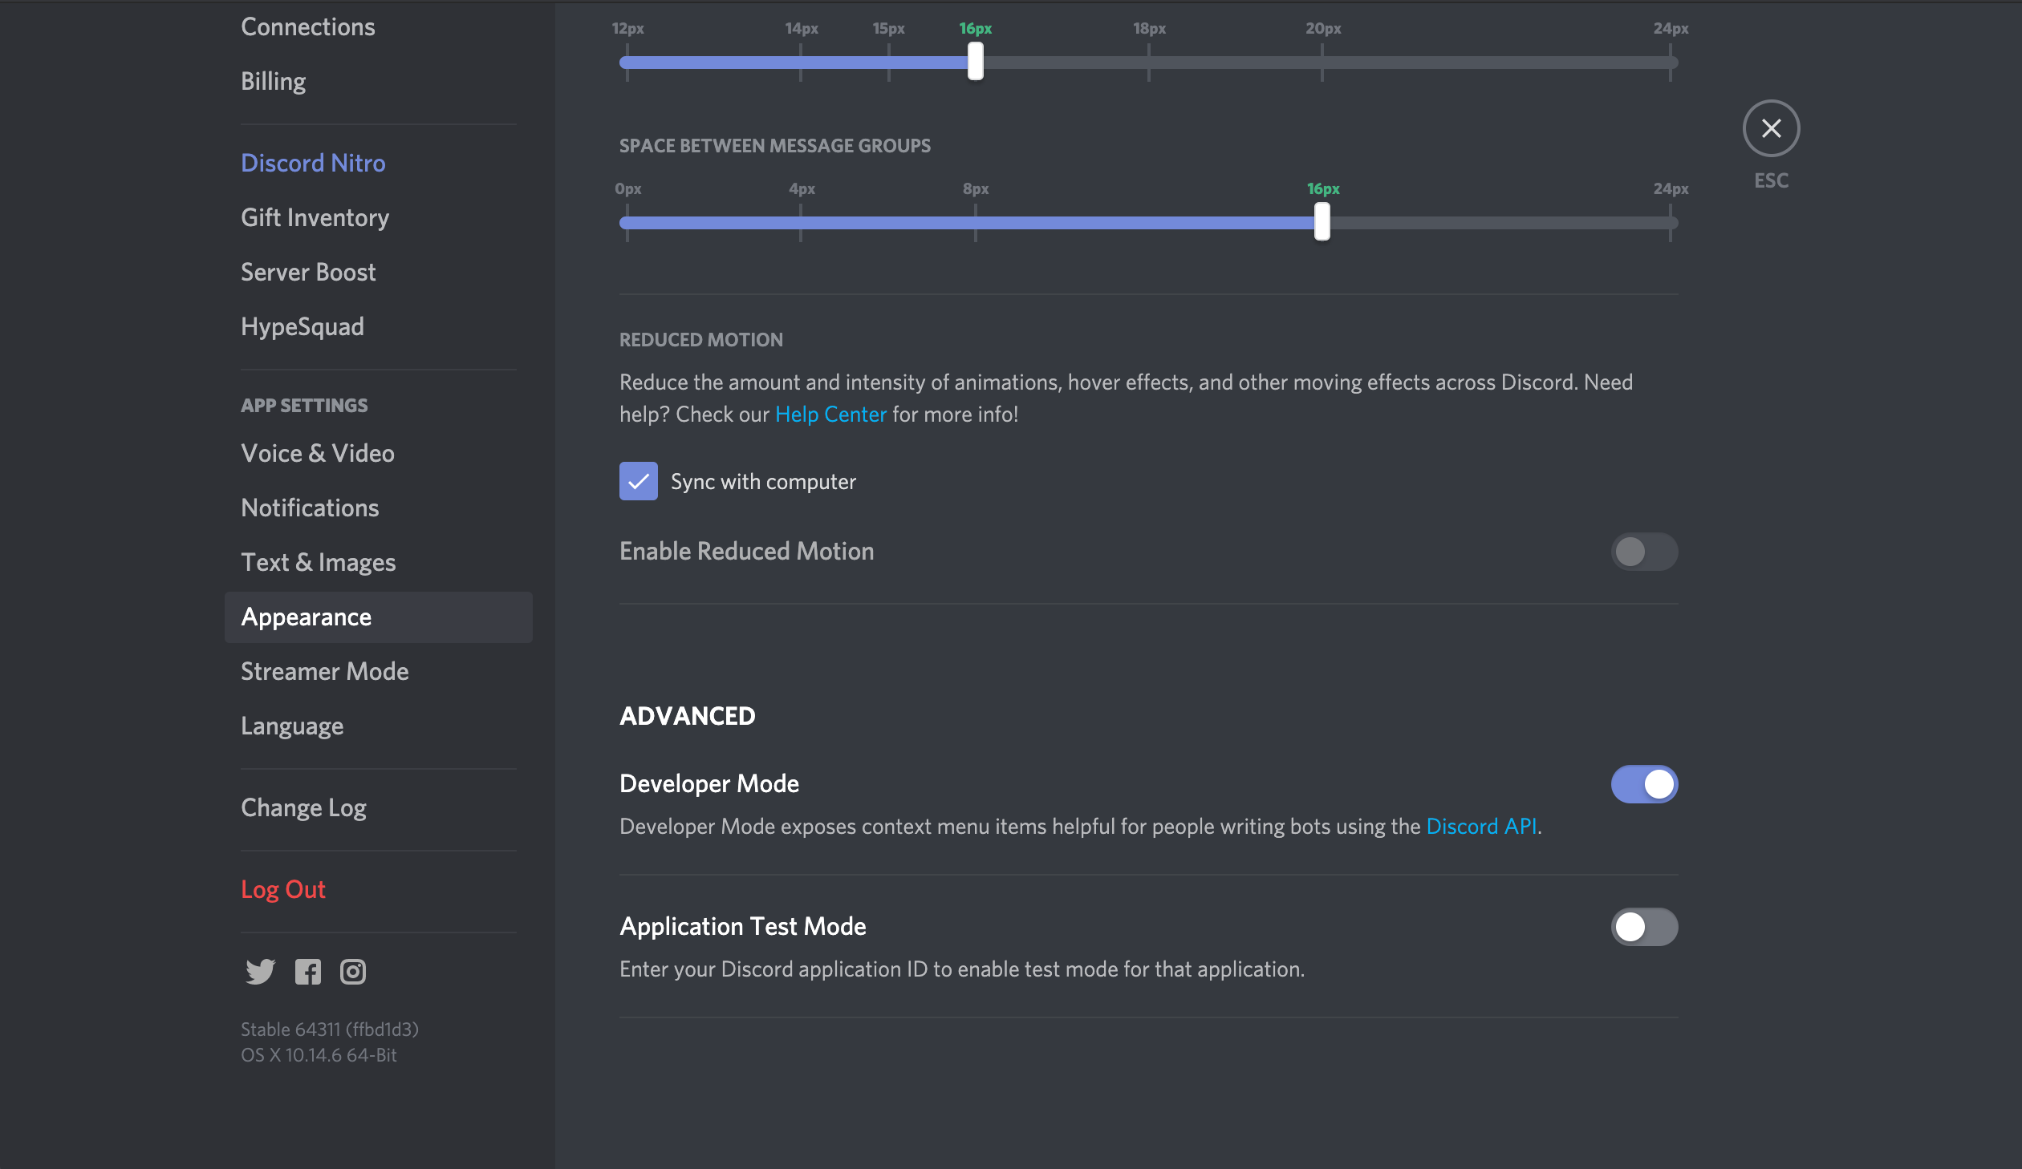Image resolution: width=2022 pixels, height=1169 pixels.
Task: Select Gift Inventory in sidebar
Action: click(379, 218)
